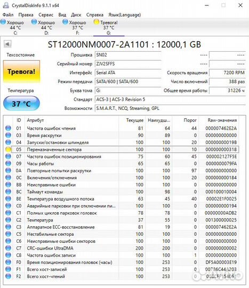Image resolution: width=249 pixels, height=288 pixels.
Task: Click status icon for Включения/отключения row
Action: (x=8, y=178)
